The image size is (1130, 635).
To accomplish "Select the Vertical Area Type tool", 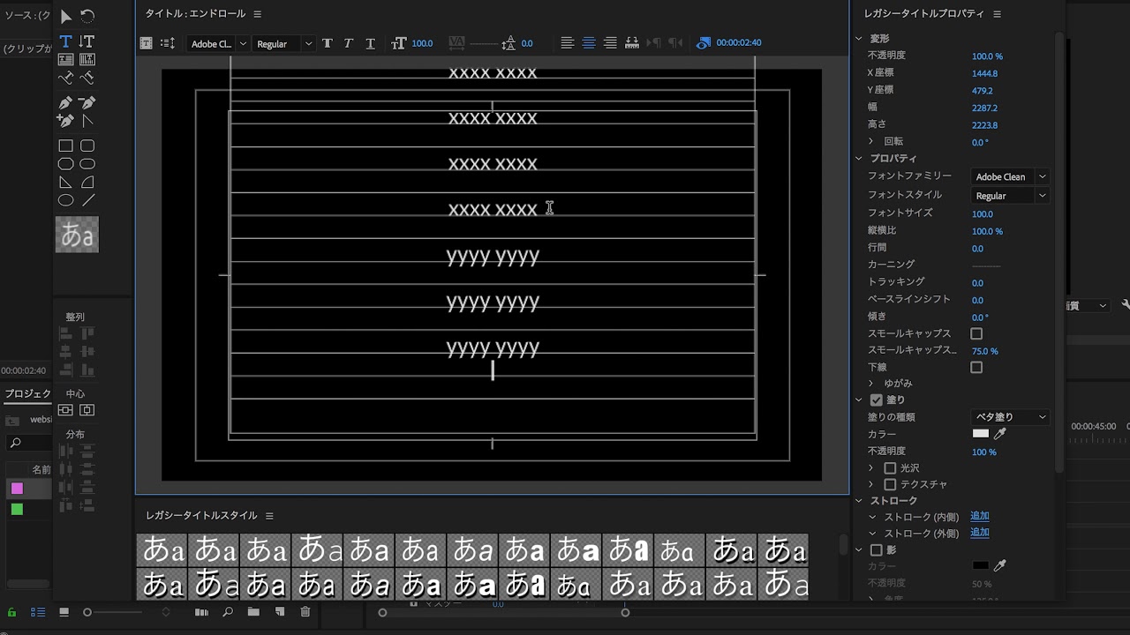I will (87, 59).
